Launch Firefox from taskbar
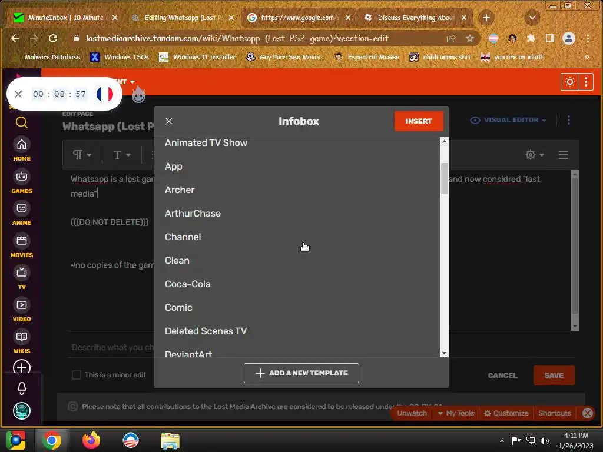Viewport: 603px width, 452px height. click(x=91, y=440)
